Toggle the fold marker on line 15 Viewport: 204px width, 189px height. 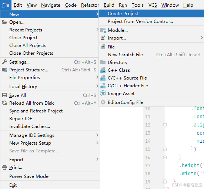coord(165,149)
